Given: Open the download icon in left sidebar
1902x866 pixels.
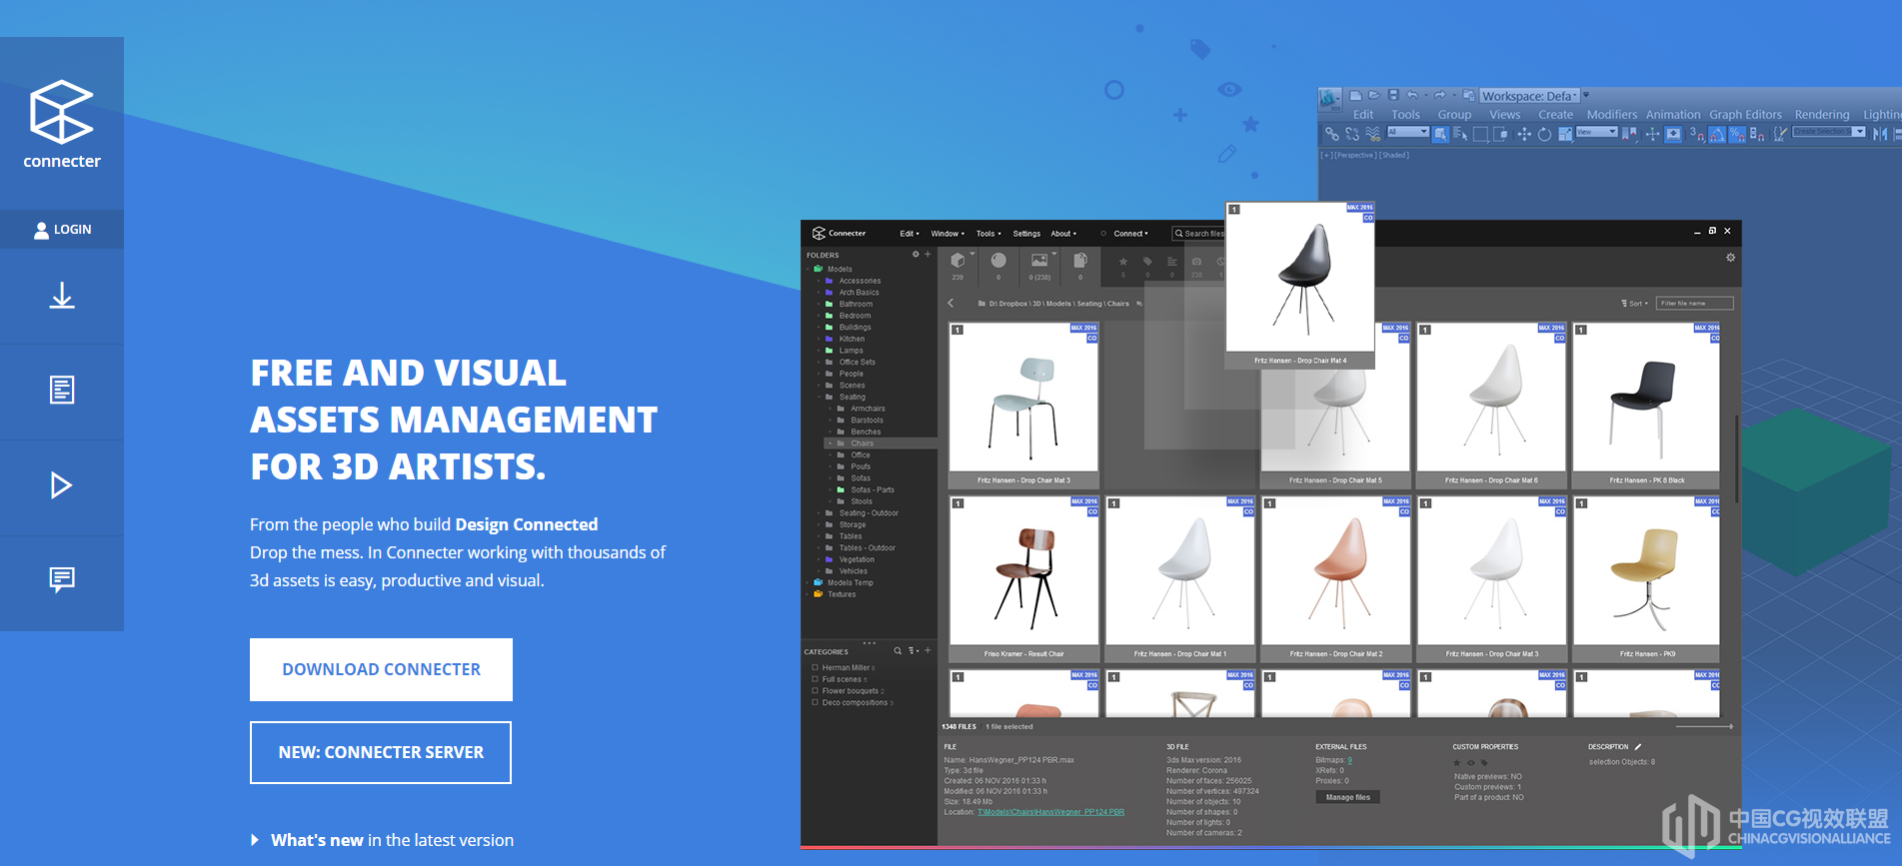Looking at the screenshot, I should point(62,296).
